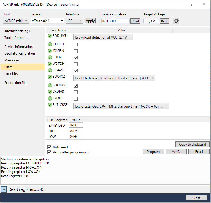
Task: Uncheck the BOOTRST fuse checkbox
Action: [76, 86]
